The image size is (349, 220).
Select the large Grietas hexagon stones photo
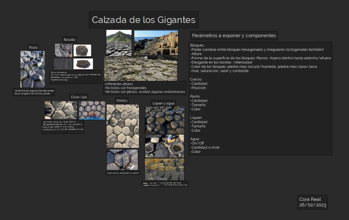point(123,126)
